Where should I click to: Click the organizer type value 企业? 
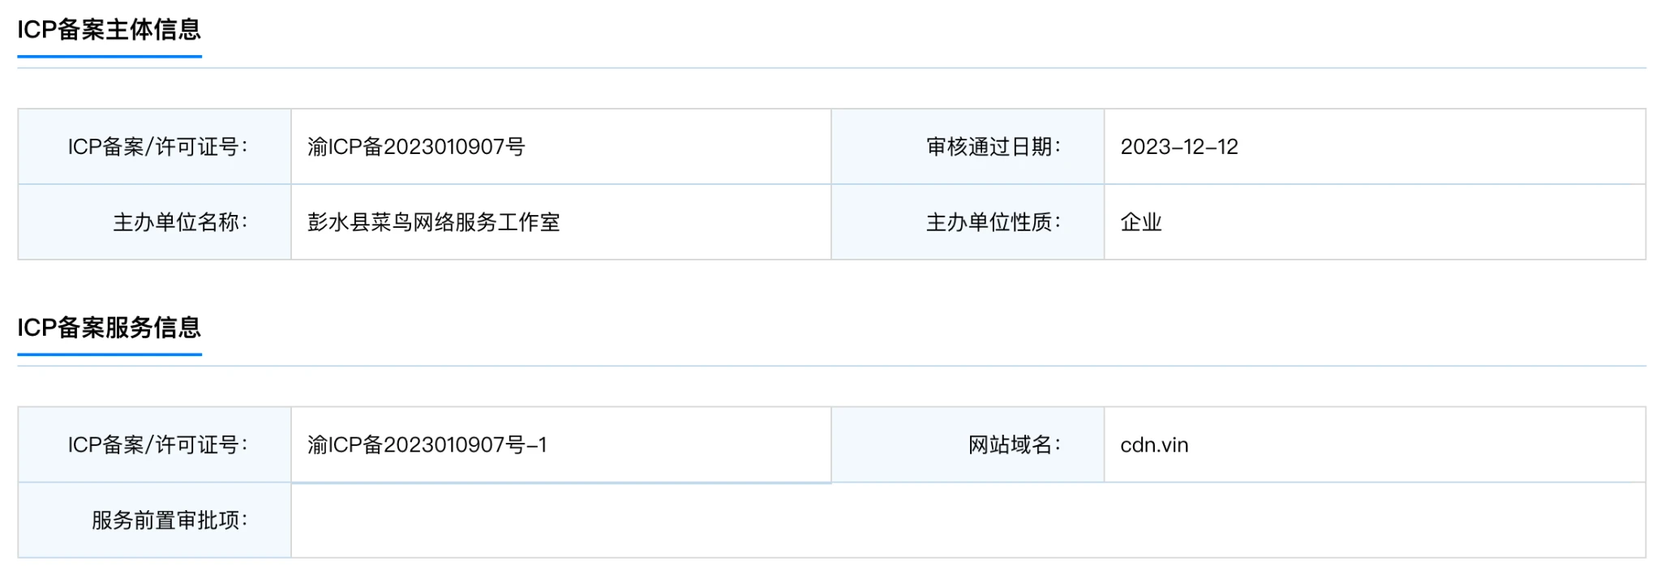pyautogui.click(x=1141, y=222)
